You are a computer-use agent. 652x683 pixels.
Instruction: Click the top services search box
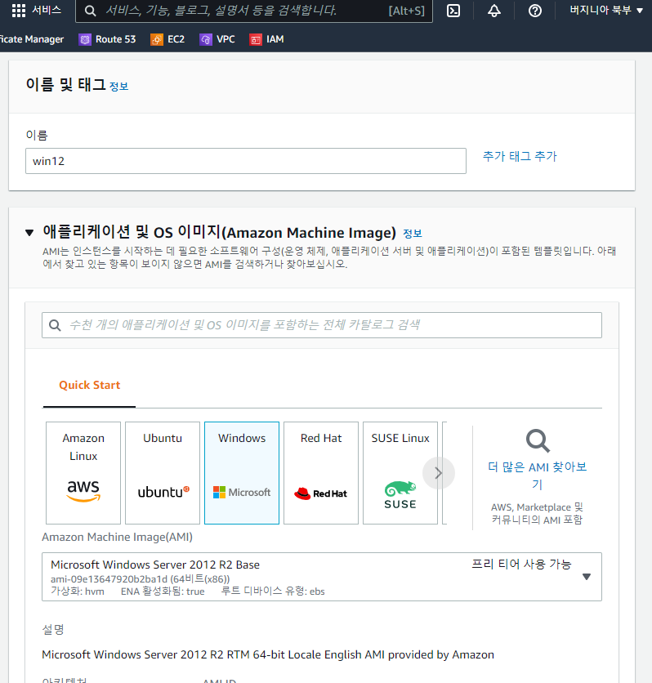pos(254,11)
